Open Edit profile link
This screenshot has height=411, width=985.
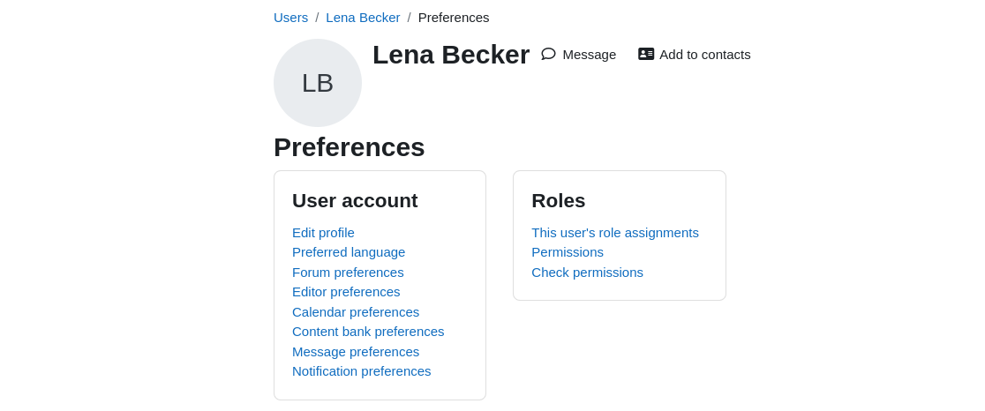tap(323, 233)
